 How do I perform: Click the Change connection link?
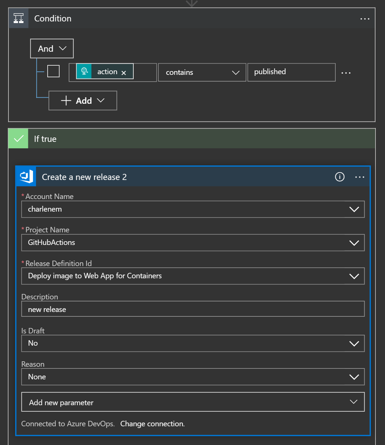[x=152, y=424]
